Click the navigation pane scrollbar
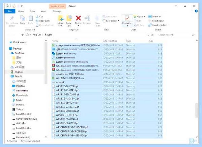This screenshot has height=147, width=202. (x=46, y=63)
